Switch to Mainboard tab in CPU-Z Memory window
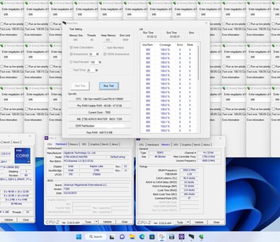 tap(153, 145)
